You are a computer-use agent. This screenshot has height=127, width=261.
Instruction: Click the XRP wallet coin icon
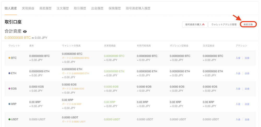pyautogui.click(x=10, y=104)
